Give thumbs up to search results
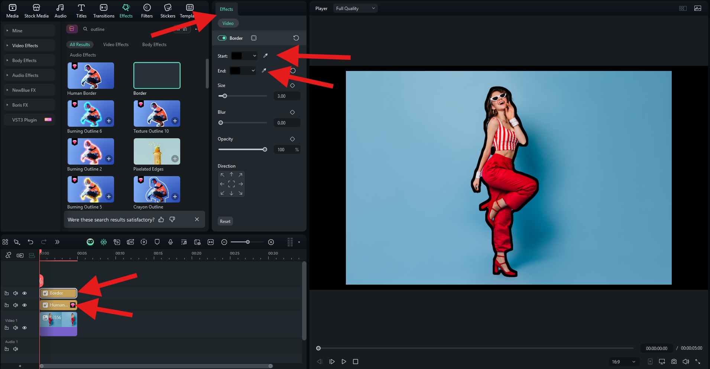The width and height of the screenshot is (710, 369). point(161,220)
